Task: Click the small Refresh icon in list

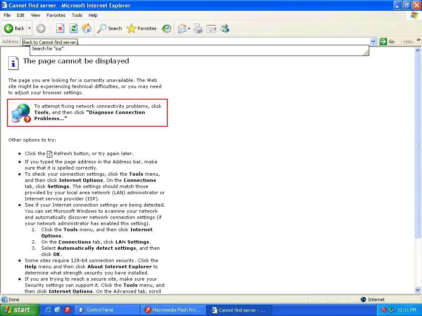Action: click(x=49, y=154)
